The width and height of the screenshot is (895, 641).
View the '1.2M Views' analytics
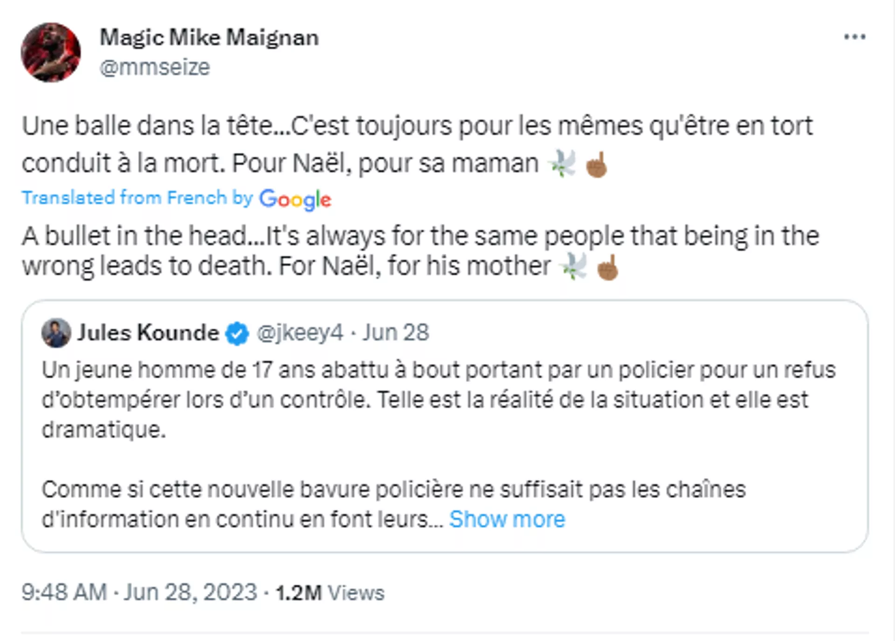click(x=330, y=593)
